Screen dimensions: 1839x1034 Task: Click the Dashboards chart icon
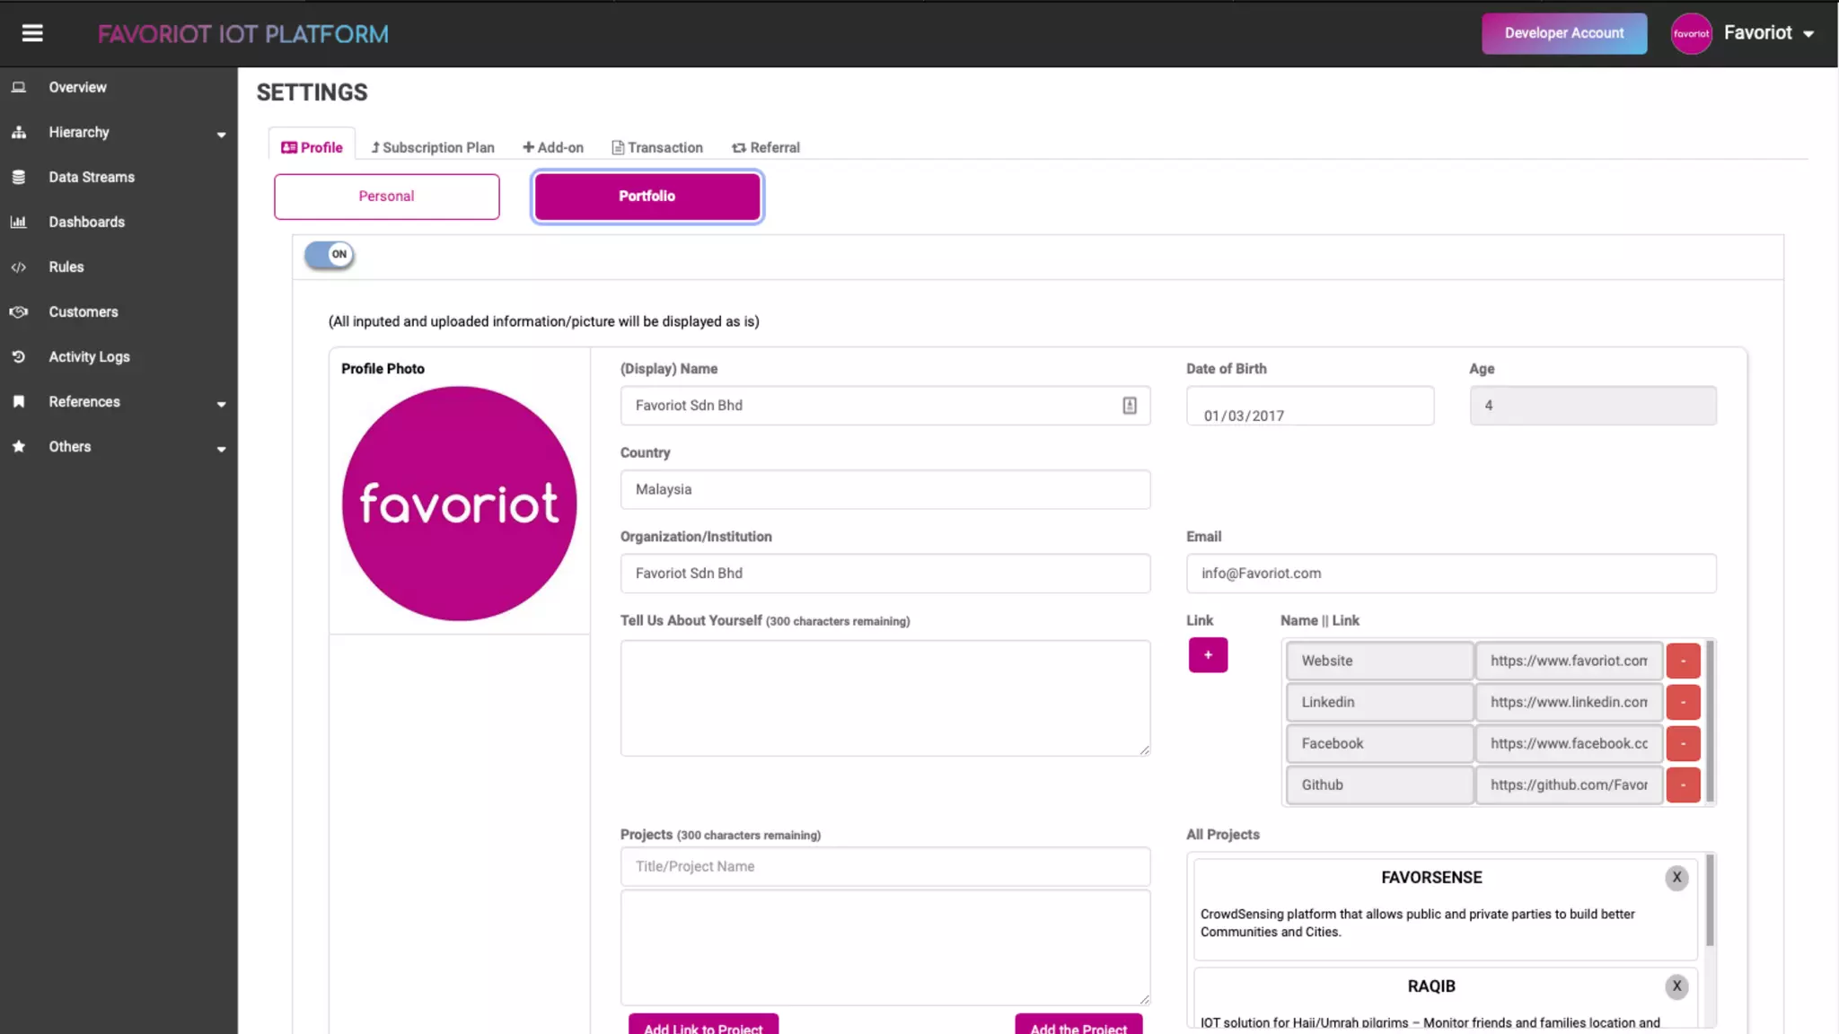[x=18, y=222]
